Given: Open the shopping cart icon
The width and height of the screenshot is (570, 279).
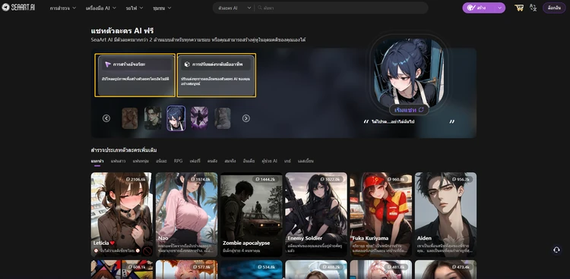Looking at the screenshot, I should click(519, 8).
